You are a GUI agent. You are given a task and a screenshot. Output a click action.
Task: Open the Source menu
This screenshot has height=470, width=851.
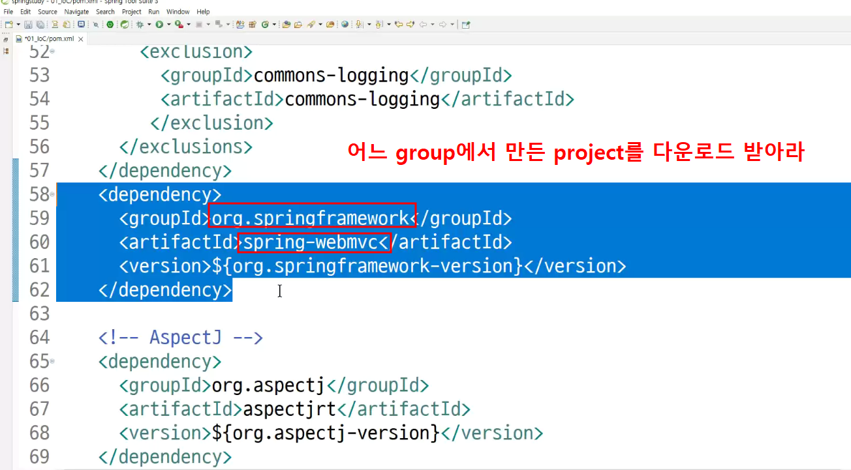click(48, 12)
